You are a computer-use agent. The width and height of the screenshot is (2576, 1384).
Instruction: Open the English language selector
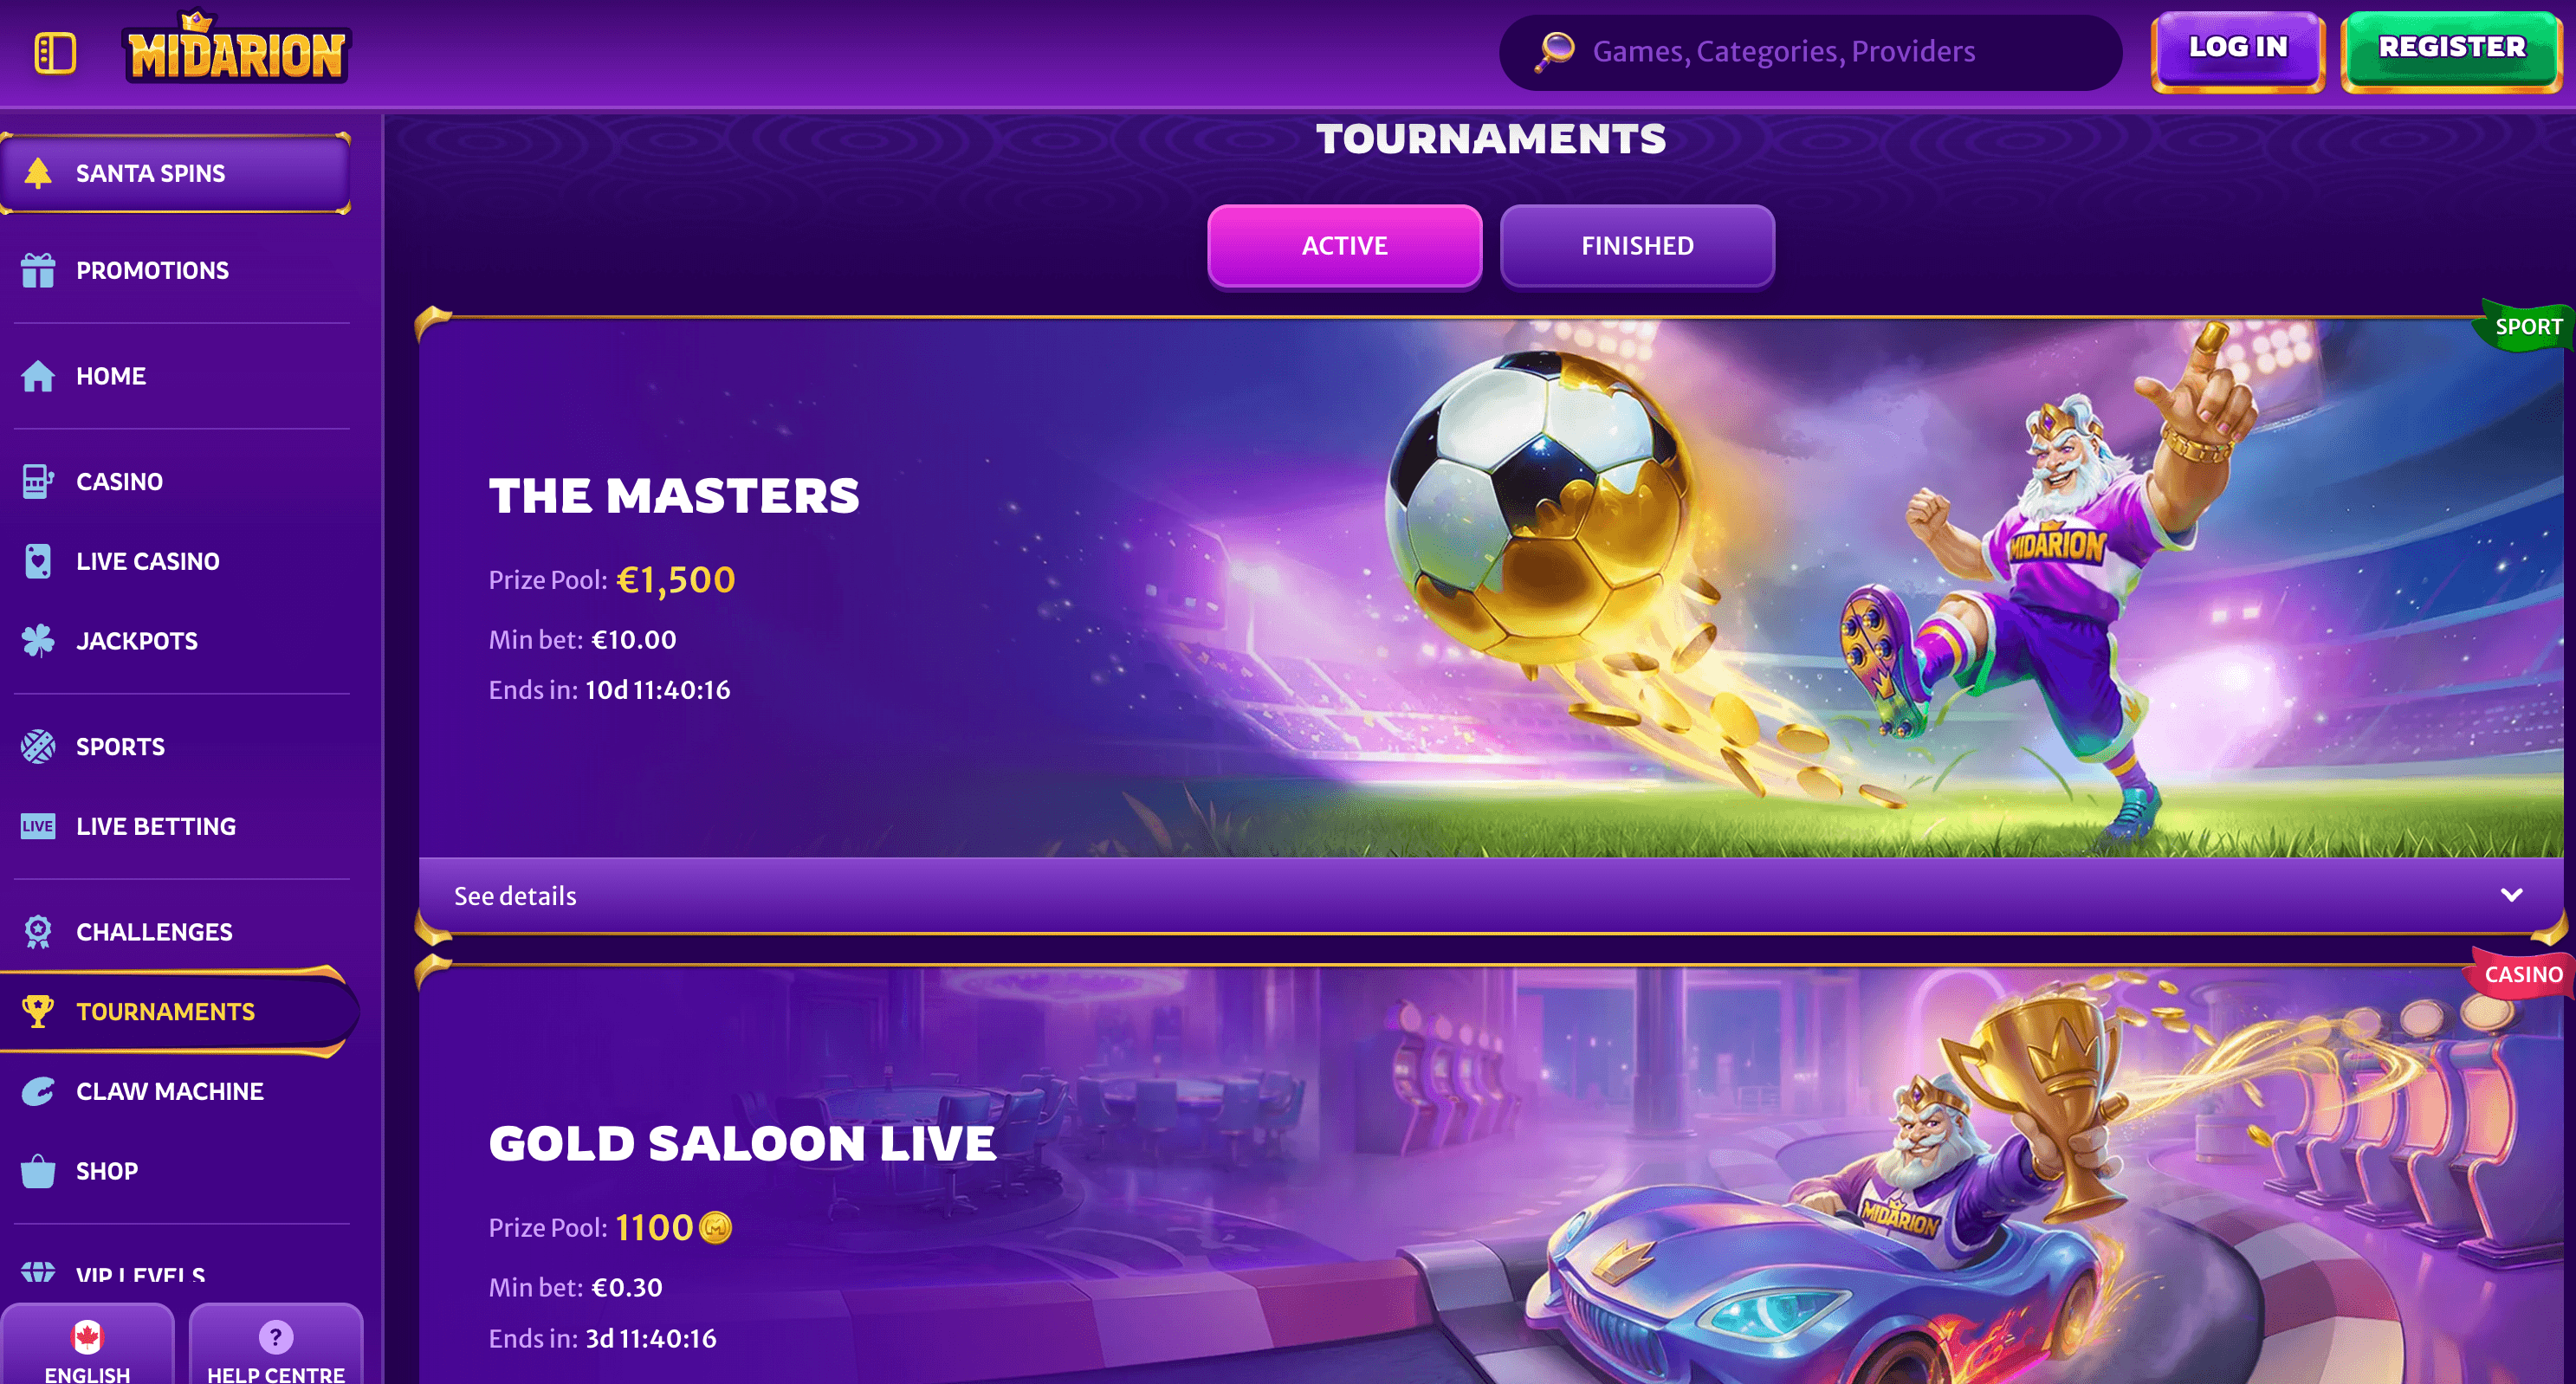88,1346
